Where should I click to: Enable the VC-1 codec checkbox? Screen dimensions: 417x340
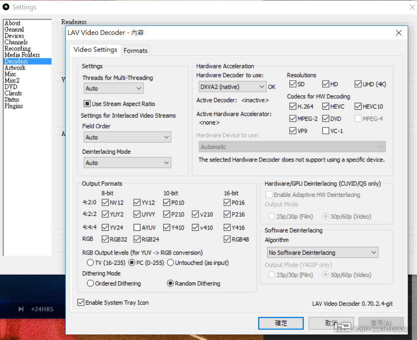pos(325,131)
